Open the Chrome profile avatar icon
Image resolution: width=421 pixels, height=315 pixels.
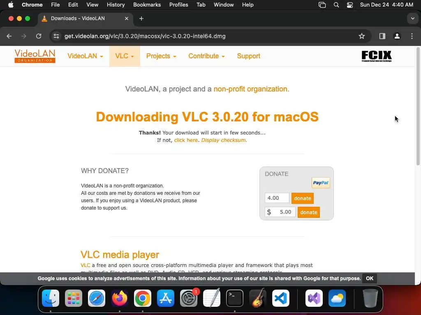coord(397,36)
